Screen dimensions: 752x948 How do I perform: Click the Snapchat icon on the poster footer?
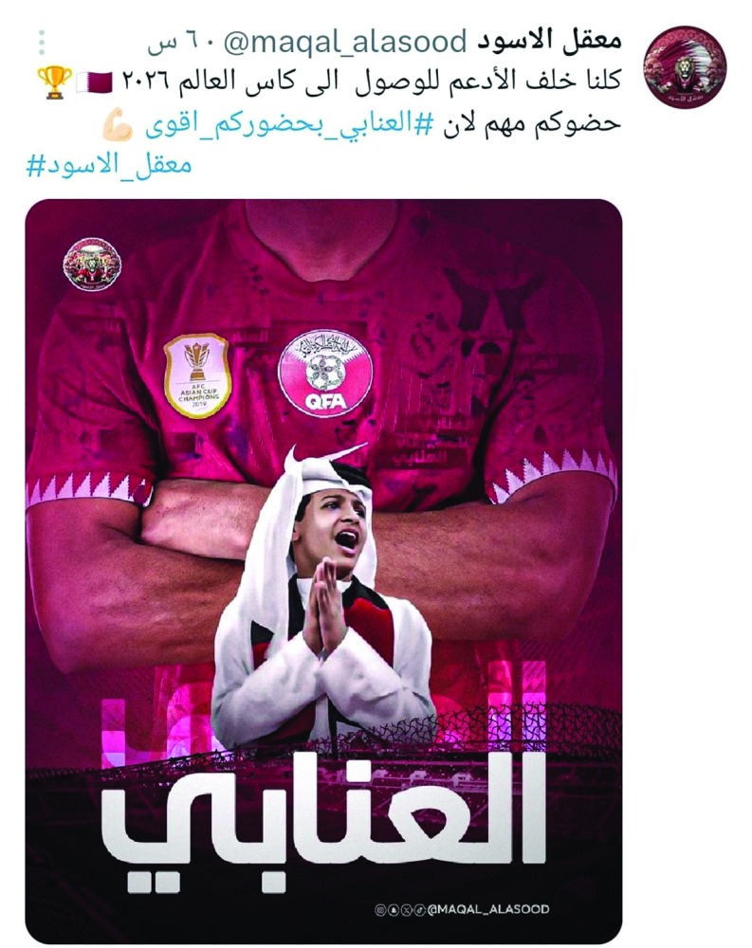tap(394, 909)
